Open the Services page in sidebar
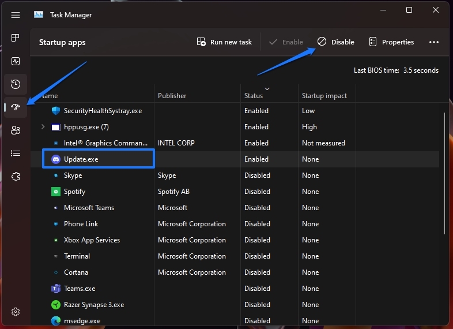This screenshot has height=329, width=453. pyautogui.click(x=16, y=177)
